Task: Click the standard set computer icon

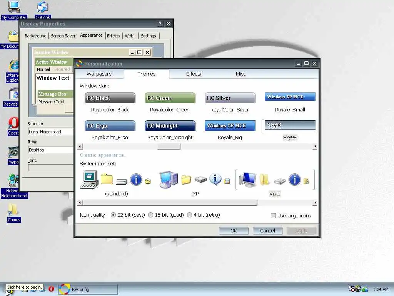Action: [x=89, y=180]
